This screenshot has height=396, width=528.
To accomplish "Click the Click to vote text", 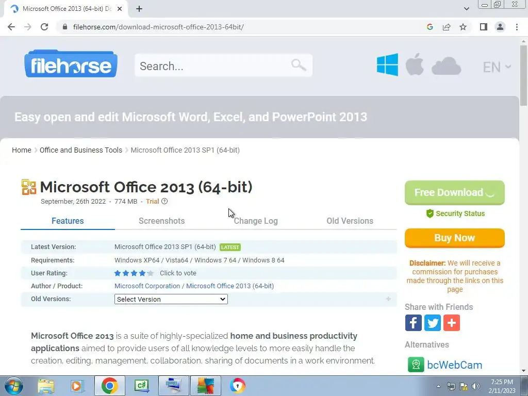I will click(178, 273).
